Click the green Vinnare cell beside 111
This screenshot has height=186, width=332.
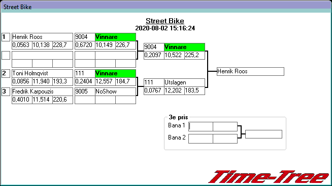115,73
